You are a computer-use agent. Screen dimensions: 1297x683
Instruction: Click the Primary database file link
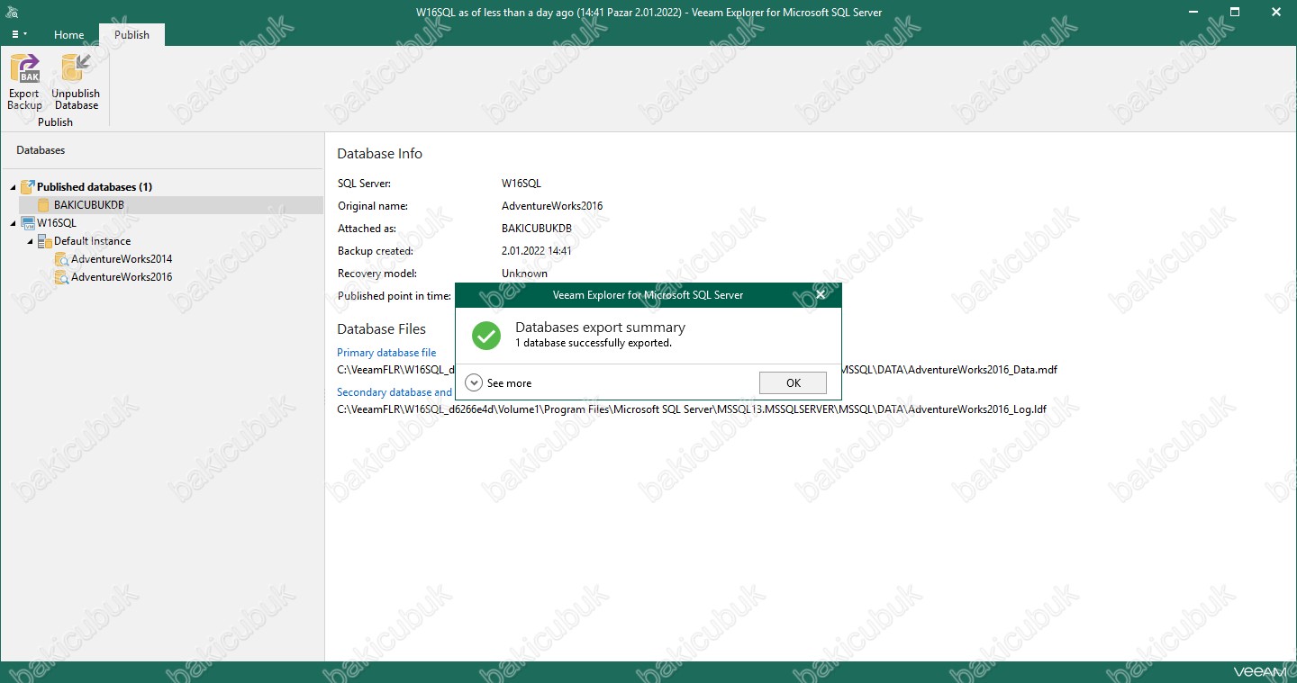click(386, 353)
